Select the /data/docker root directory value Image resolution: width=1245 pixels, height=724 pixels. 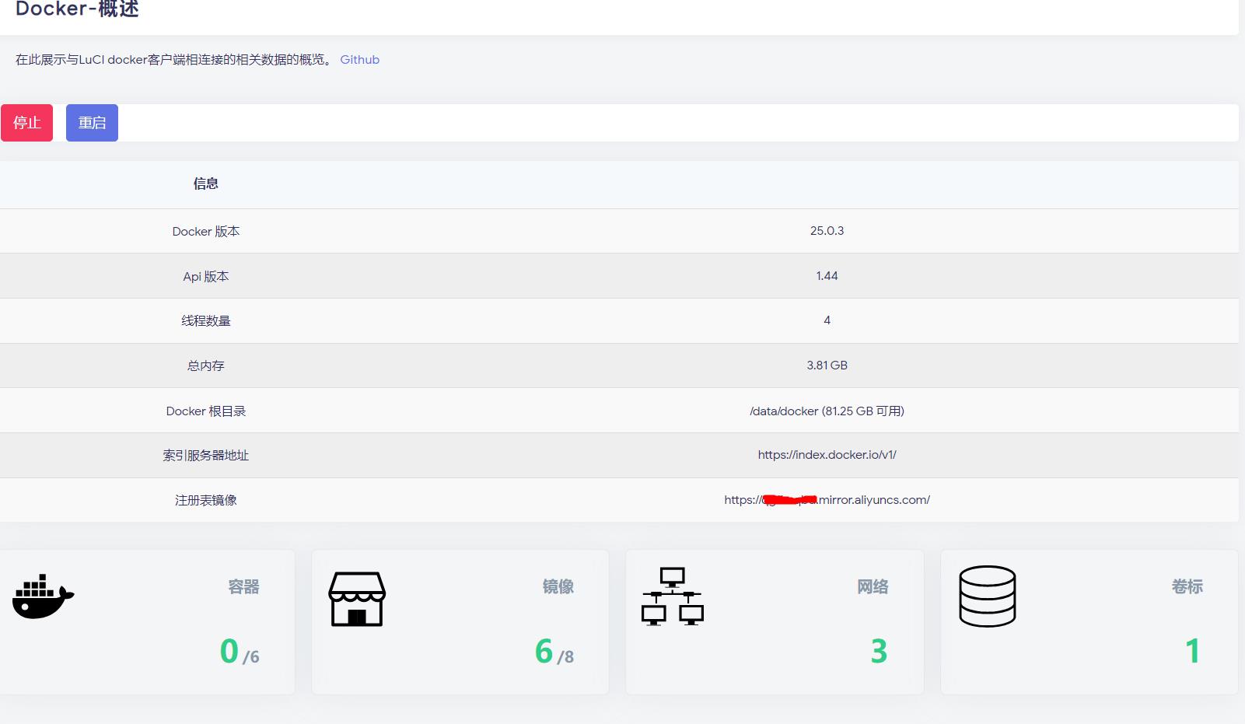(827, 411)
